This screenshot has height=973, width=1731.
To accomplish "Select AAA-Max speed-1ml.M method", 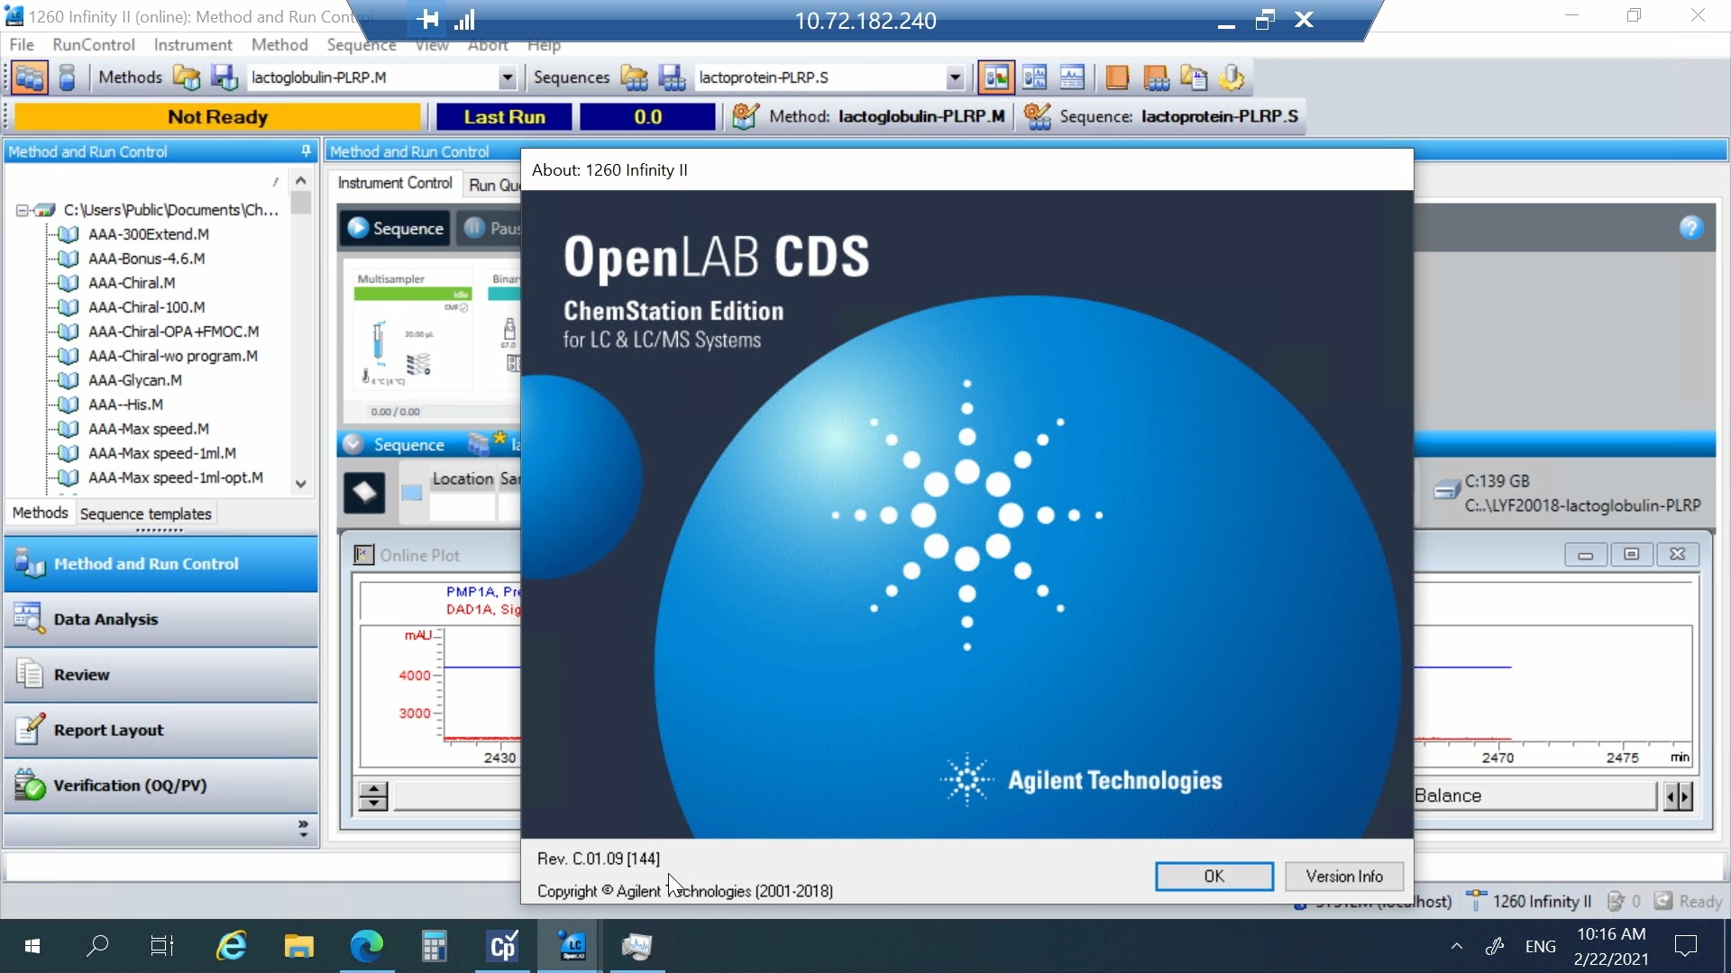I will [162, 453].
